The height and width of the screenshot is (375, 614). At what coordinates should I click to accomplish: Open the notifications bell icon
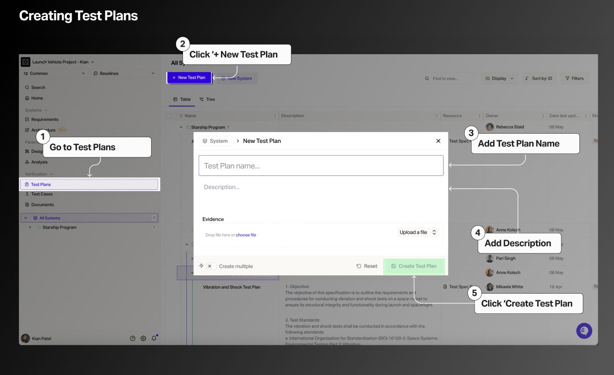pos(154,338)
